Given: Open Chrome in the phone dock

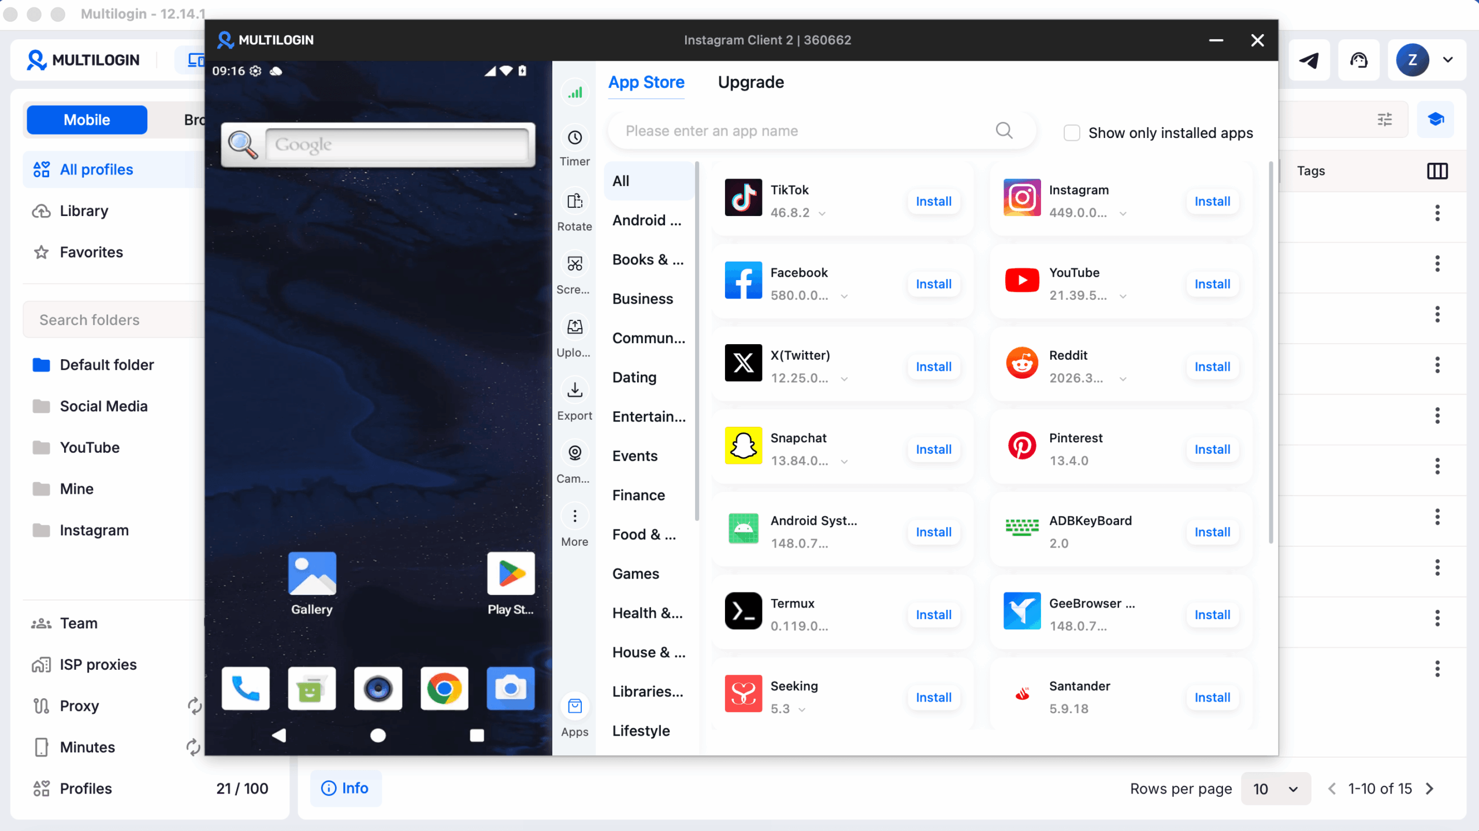Looking at the screenshot, I should (444, 688).
